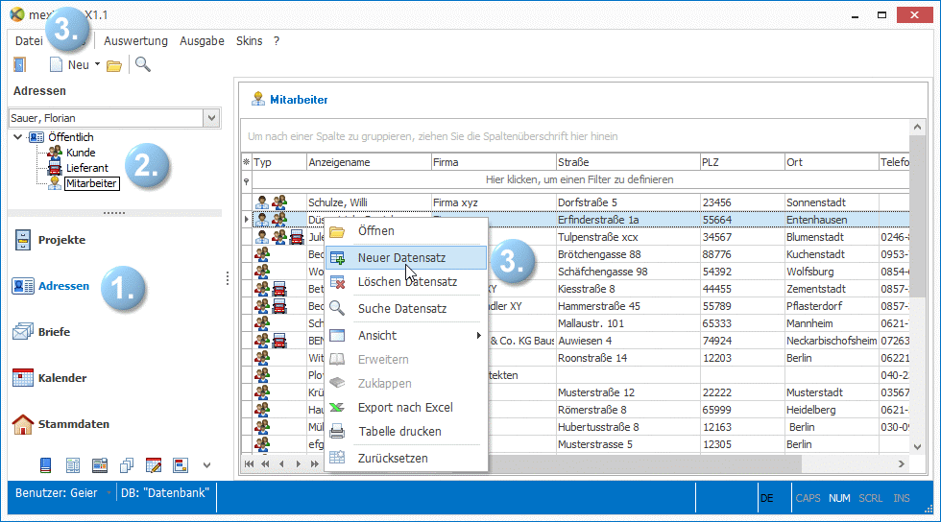This screenshot has width=941, height=522.
Task: Sort by the Firma column header
Action: 494,162
